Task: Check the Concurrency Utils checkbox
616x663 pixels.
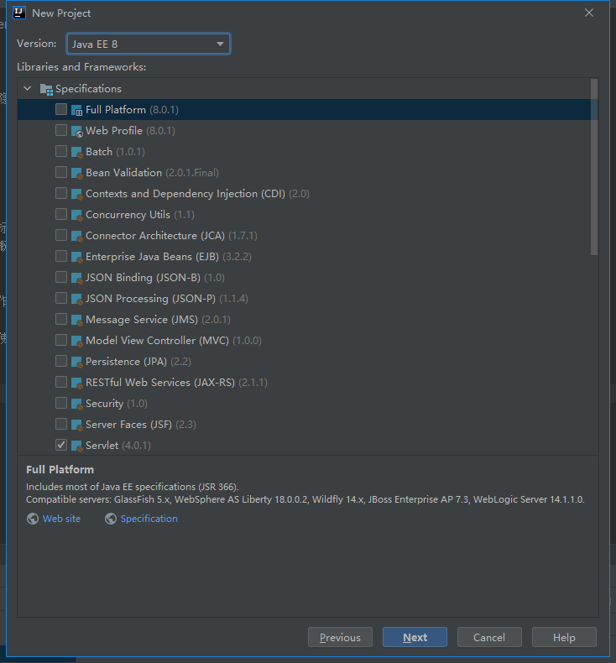Action: coord(61,214)
